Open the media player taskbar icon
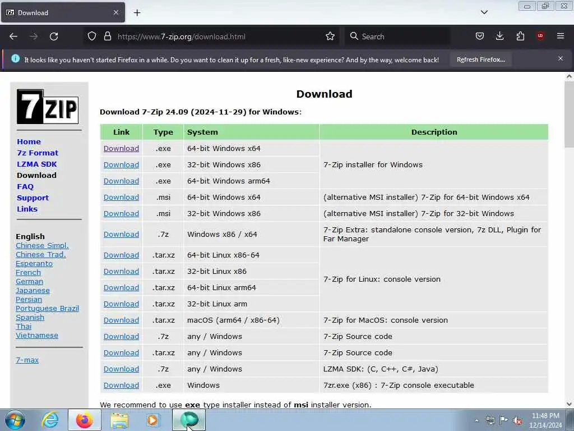This screenshot has width=574, height=431. click(152, 420)
